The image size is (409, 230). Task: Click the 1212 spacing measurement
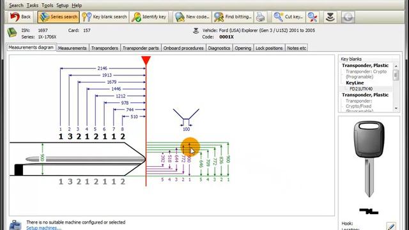coord(121,96)
